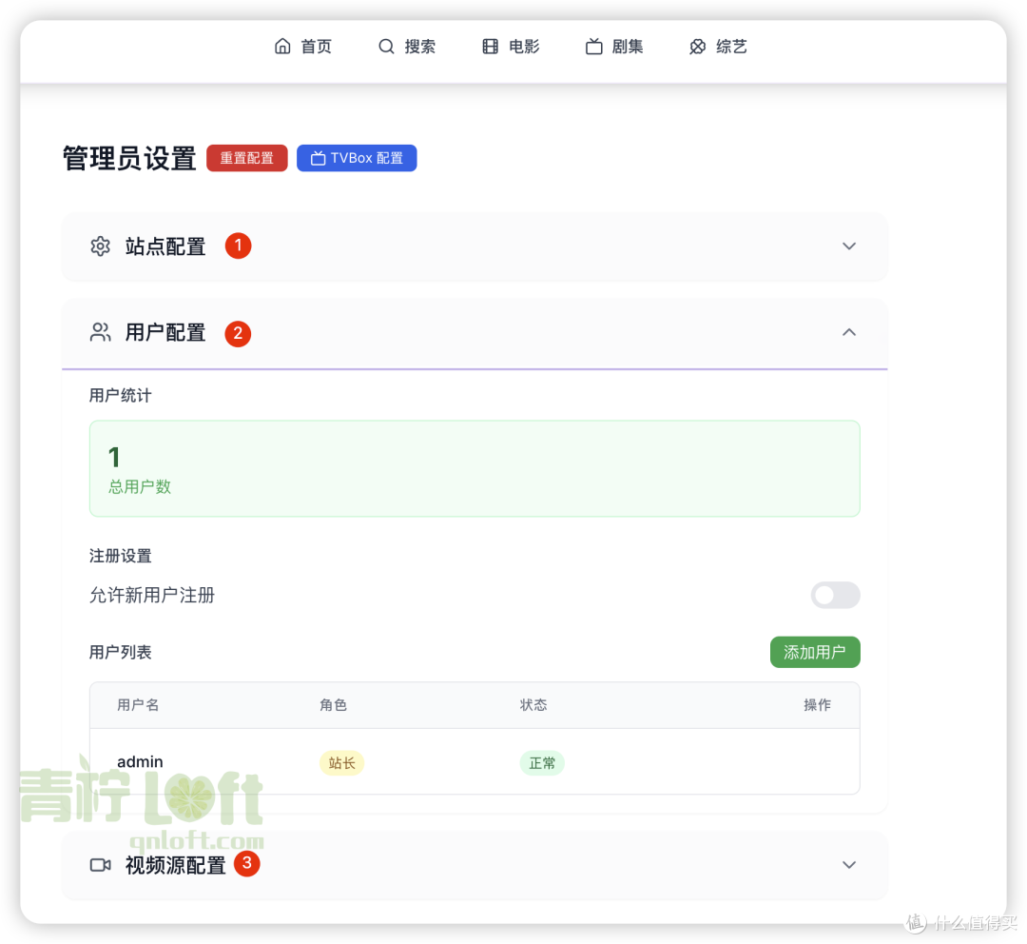Click the TV series icon
The width and height of the screenshot is (1027, 944).
point(594,47)
